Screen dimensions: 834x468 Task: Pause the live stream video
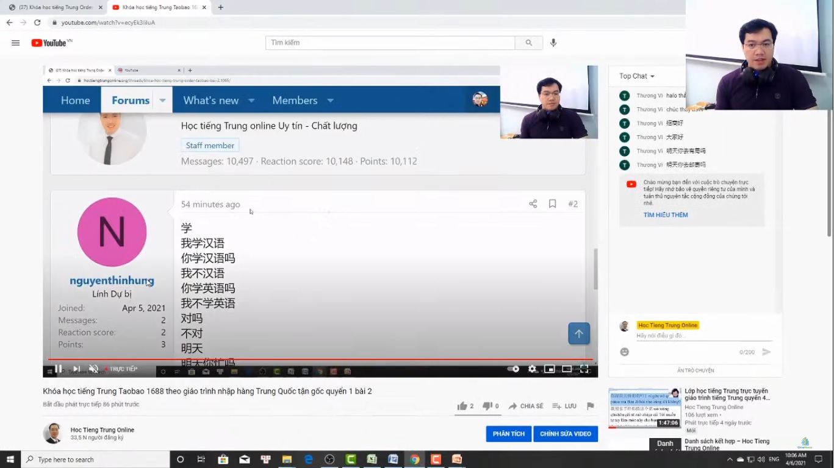click(59, 369)
